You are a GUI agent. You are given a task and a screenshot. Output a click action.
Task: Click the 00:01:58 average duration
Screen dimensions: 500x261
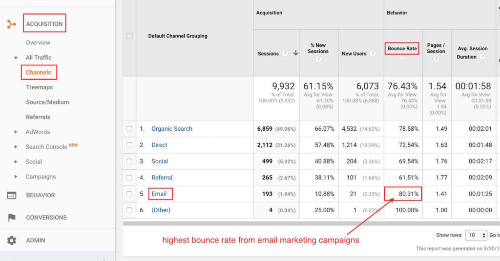[473, 86]
